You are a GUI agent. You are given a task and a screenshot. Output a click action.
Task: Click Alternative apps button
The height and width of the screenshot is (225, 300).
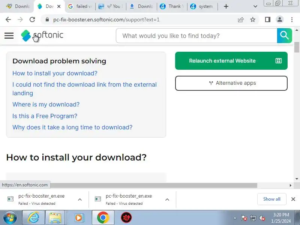point(231,83)
